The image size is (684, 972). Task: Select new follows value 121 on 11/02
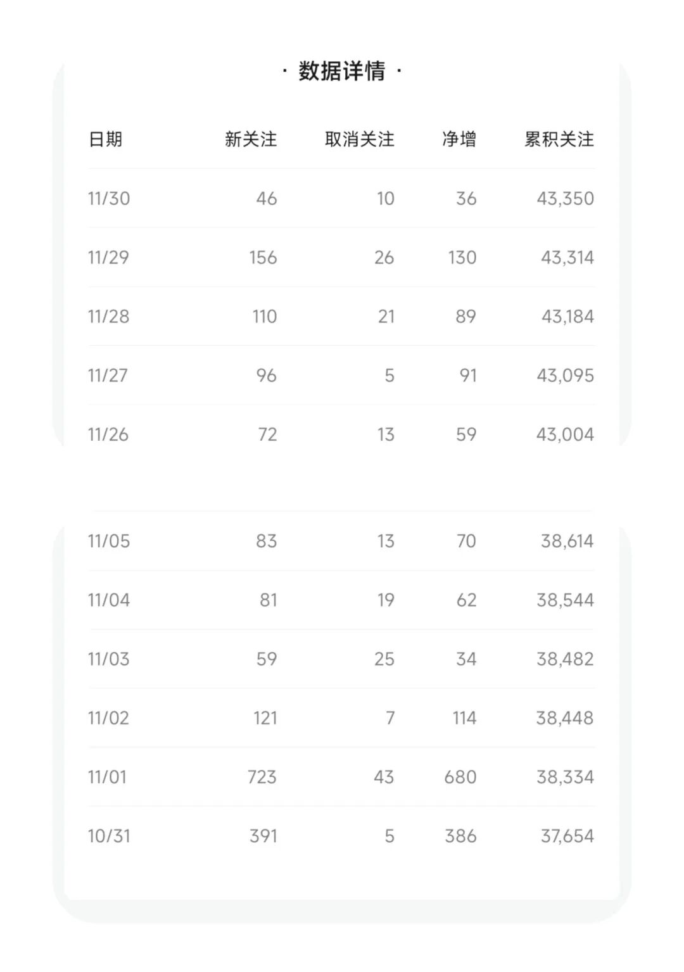[265, 717]
